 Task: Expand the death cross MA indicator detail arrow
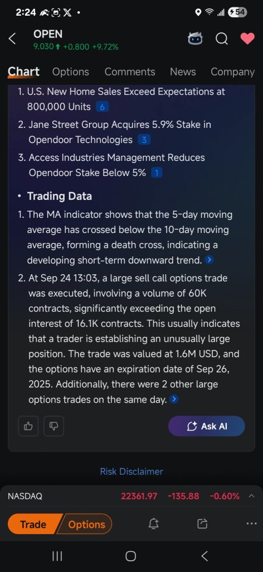tap(209, 260)
